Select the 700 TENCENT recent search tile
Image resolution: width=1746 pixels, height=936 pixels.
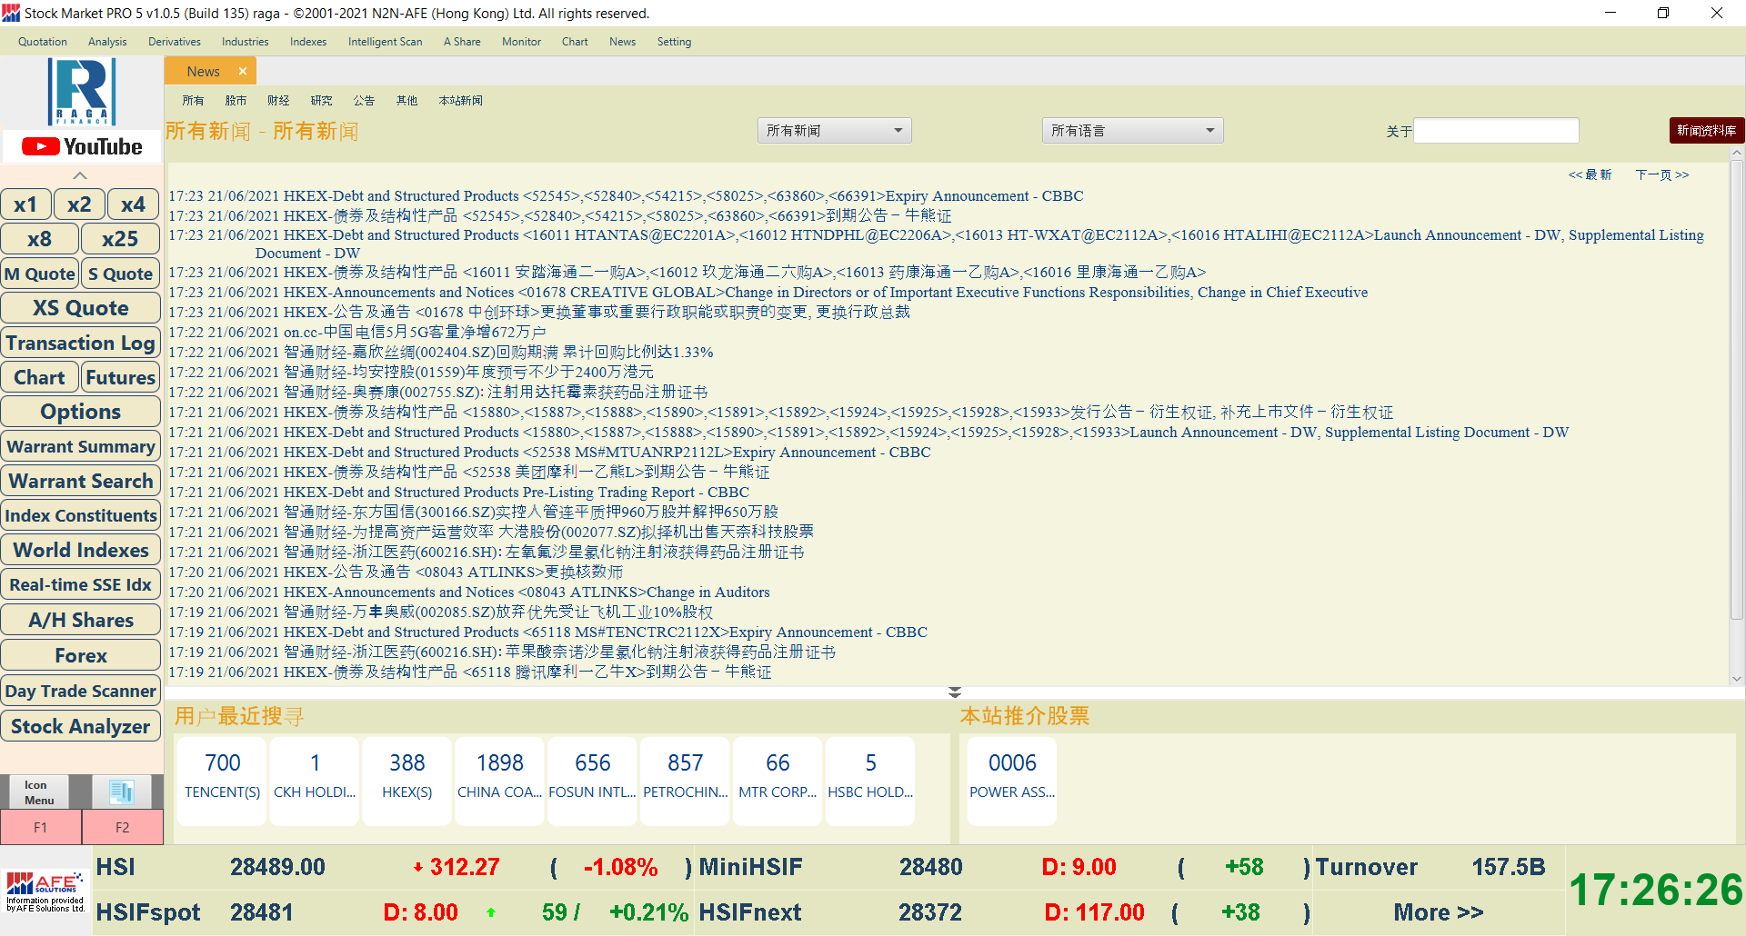coord(222,778)
